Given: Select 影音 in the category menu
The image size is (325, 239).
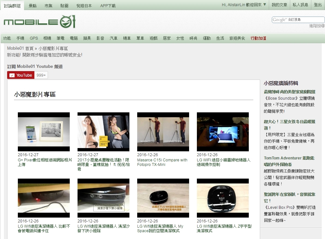Looking at the screenshot, I should pos(100,38).
